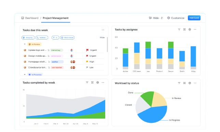
Task: Open the Update logo and... task
Action: [x=37, y=50]
